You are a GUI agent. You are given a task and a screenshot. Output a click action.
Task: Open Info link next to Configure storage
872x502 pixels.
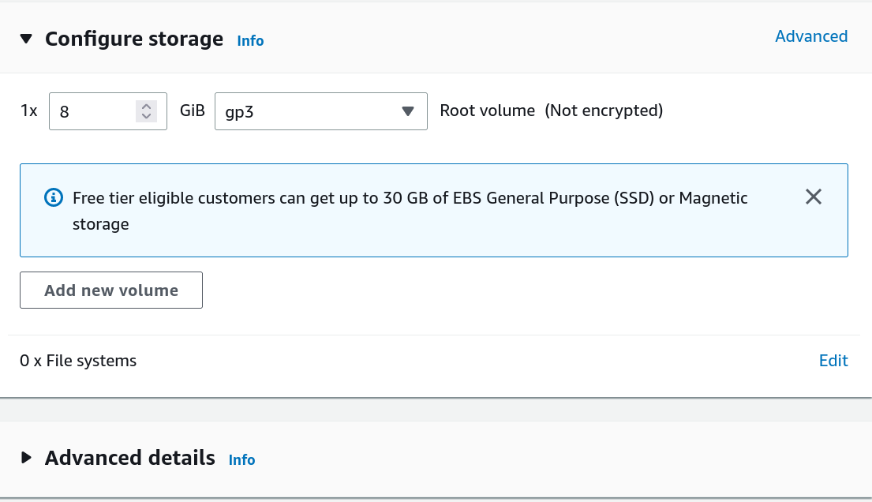pyautogui.click(x=250, y=40)
